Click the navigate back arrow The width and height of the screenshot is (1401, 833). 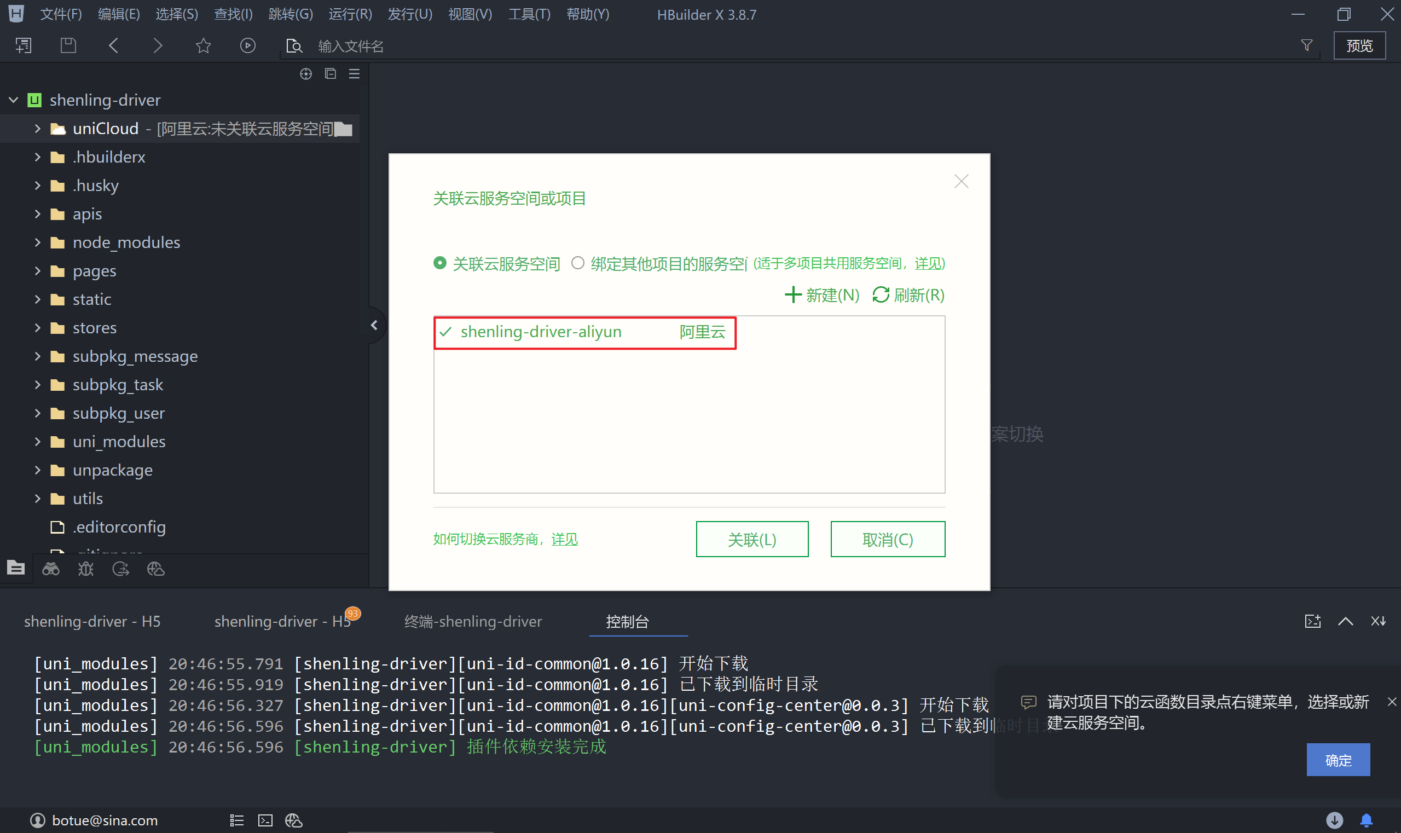[x=113, y=45]
